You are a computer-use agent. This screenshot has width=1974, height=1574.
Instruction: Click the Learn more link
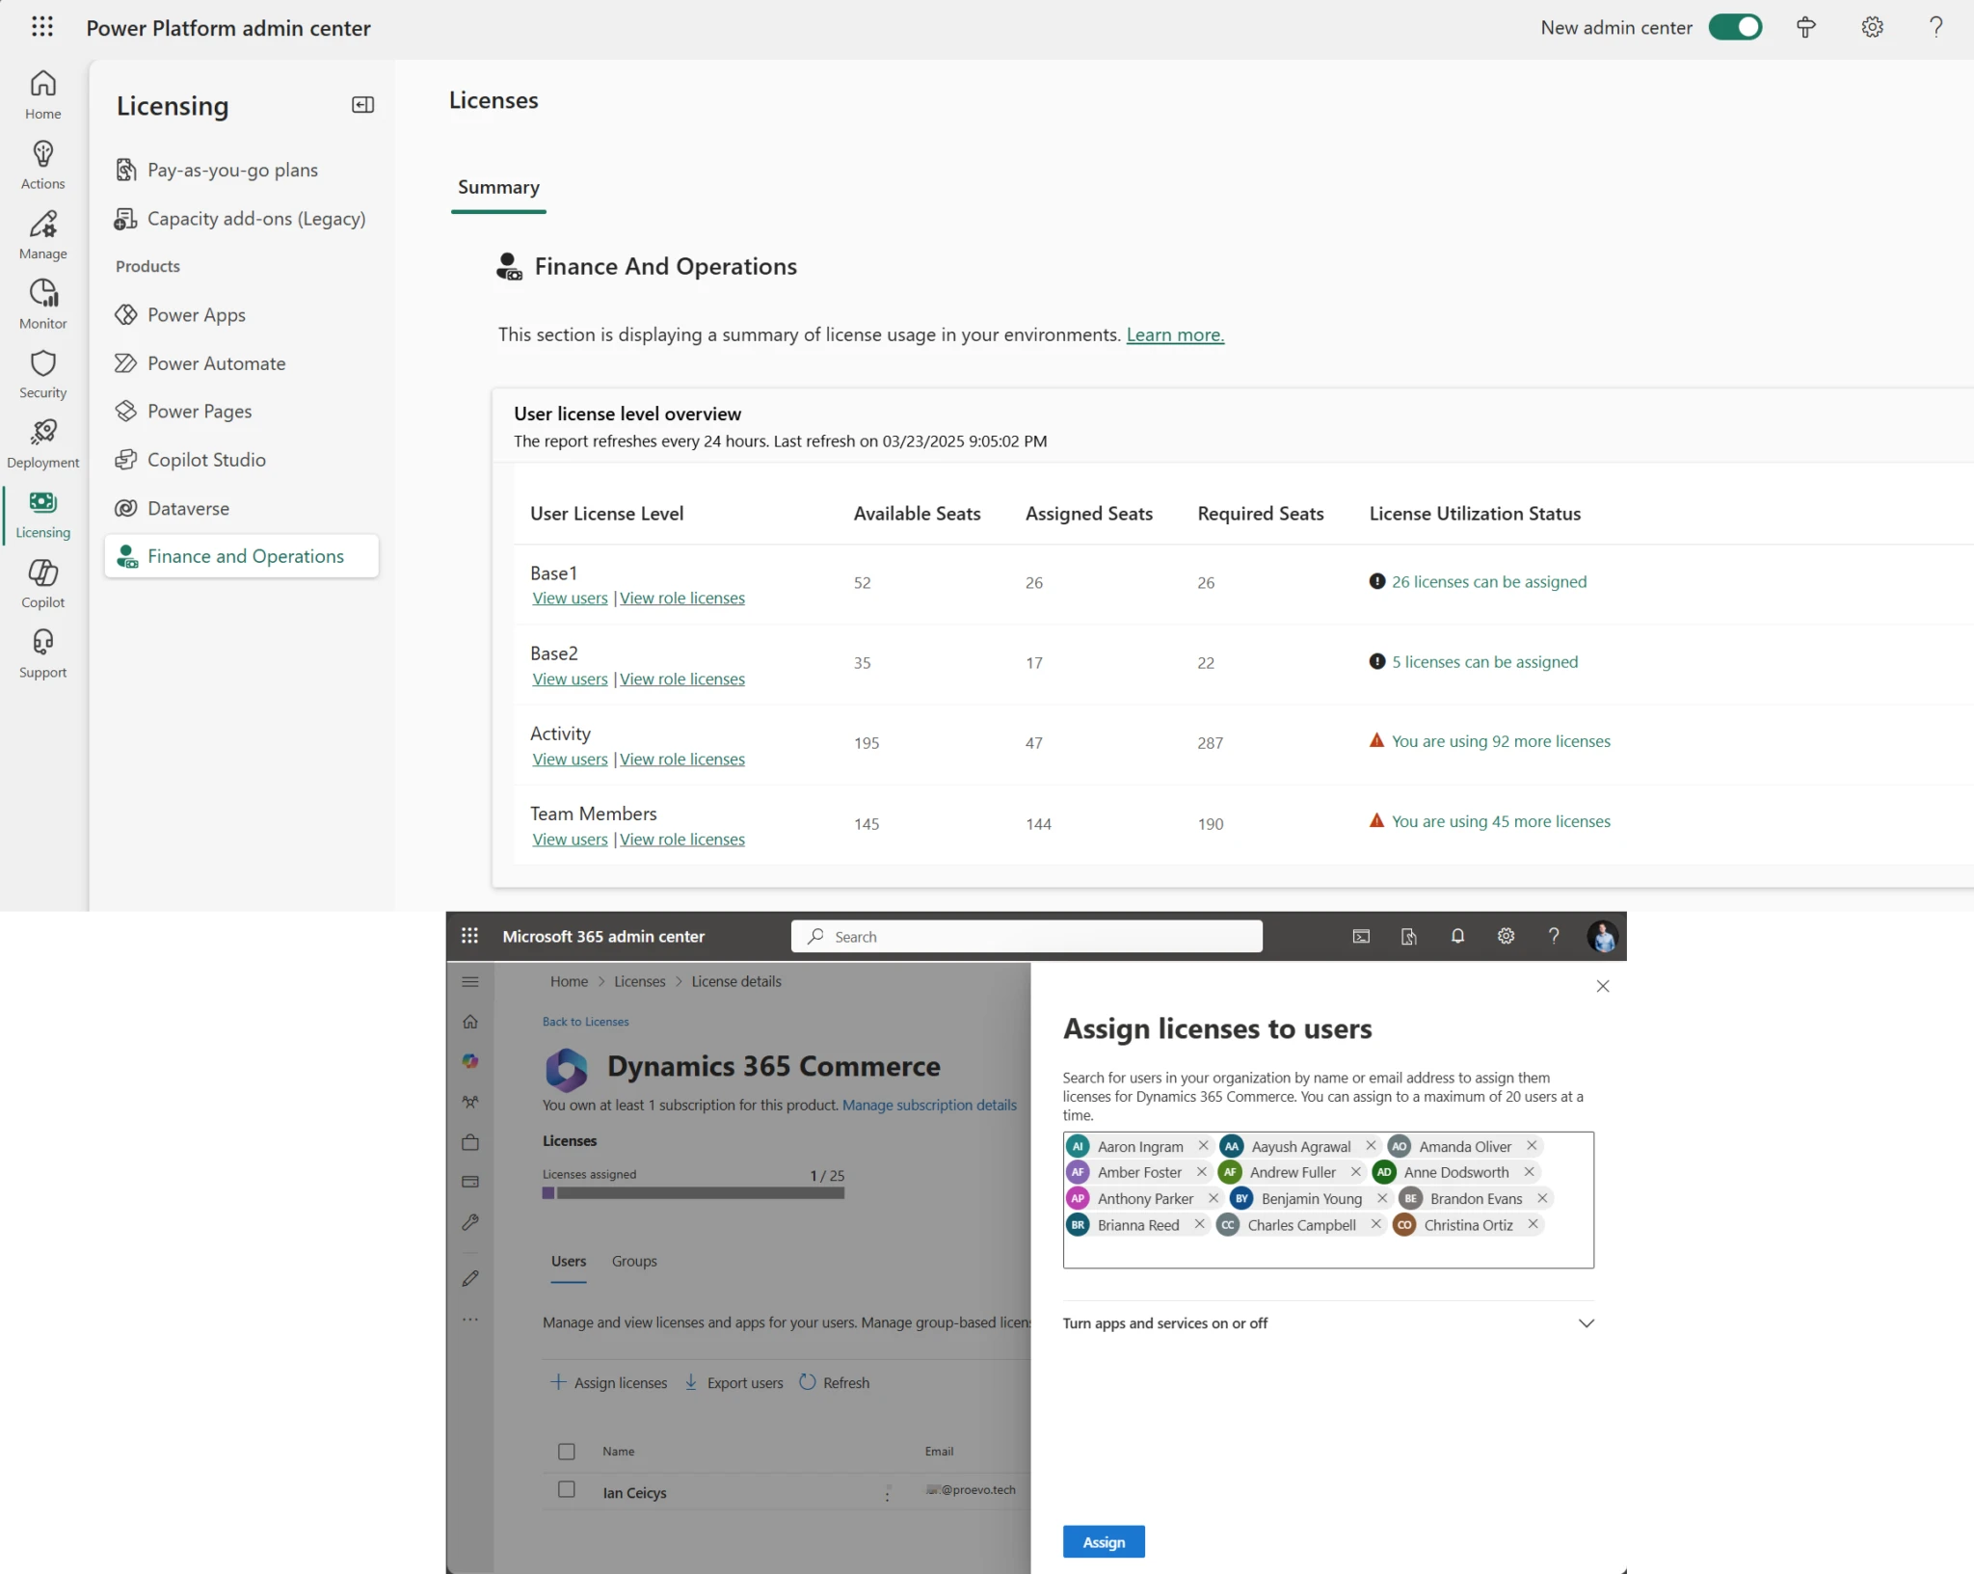[1175, 334]
